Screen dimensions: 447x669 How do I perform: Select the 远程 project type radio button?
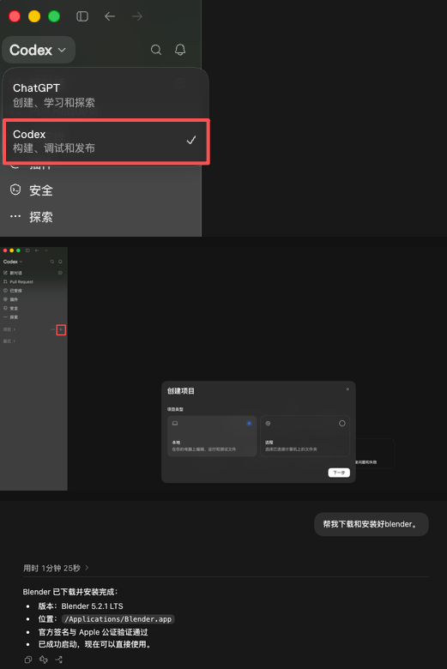point(342,423)
